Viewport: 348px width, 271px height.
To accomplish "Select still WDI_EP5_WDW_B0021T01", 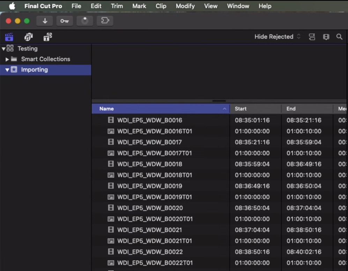I will pyautogui.click(x=155, y=241).
